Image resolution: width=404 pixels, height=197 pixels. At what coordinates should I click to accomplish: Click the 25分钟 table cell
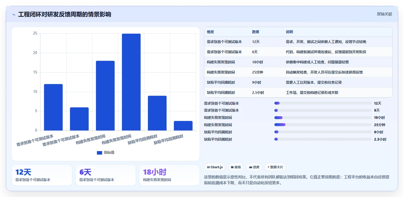(258, 72)
